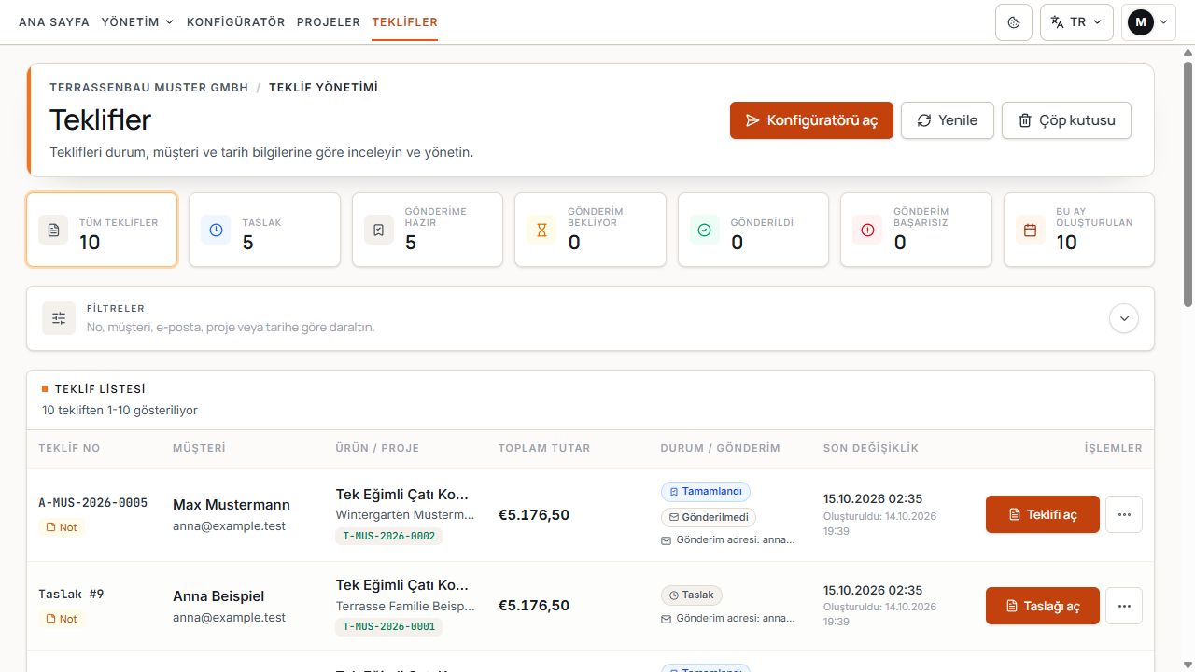Viewport: 1195px width, 672px height.
Task: Click the checkmark icon on Gönderildi card
Action: click(x=705, y=230)
